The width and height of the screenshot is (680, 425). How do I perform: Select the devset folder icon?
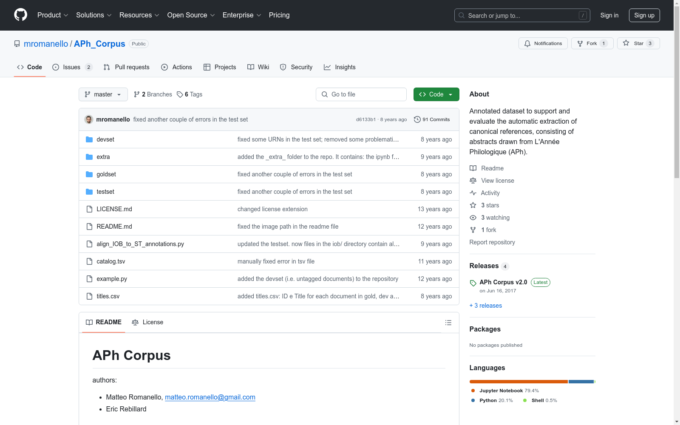(x=89, y=139)
